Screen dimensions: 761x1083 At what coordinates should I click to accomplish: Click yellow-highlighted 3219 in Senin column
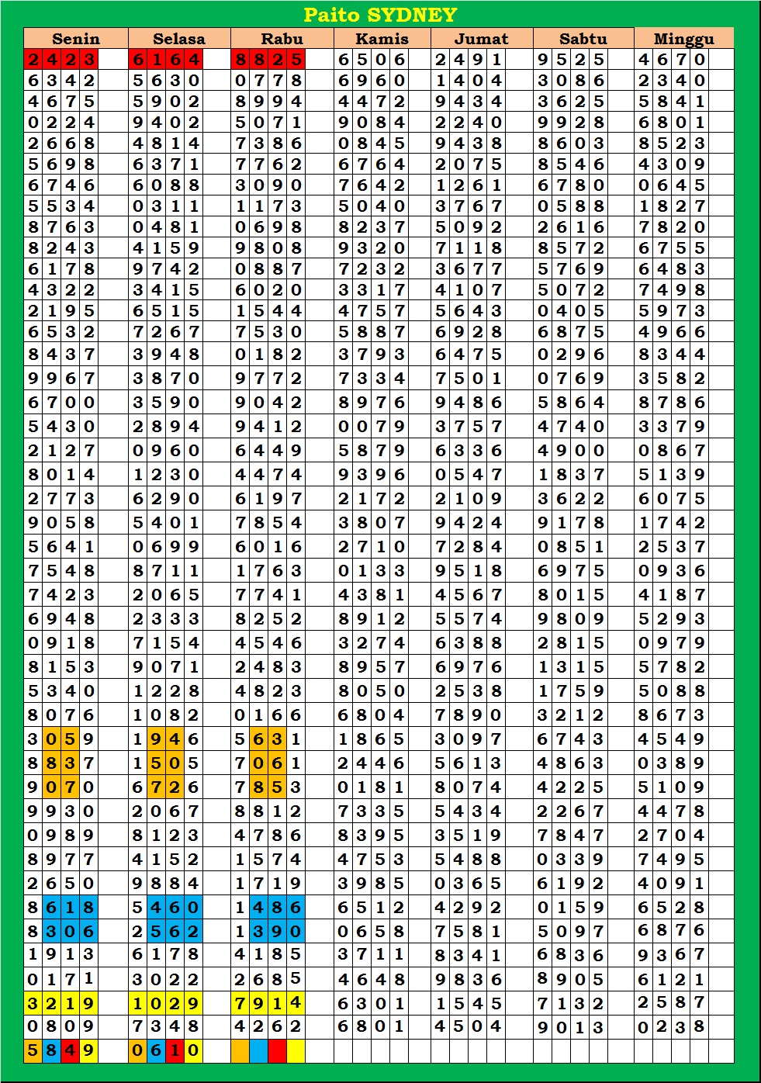pyautogui.click(x=61, y=1004)
